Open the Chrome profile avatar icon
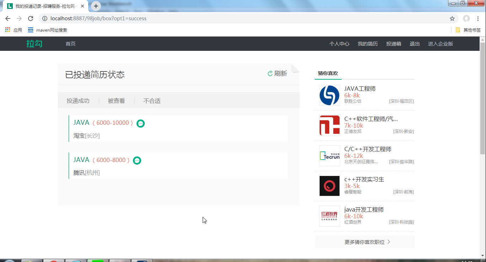Screen dimensions: 486x262 (x=466, y=18)
